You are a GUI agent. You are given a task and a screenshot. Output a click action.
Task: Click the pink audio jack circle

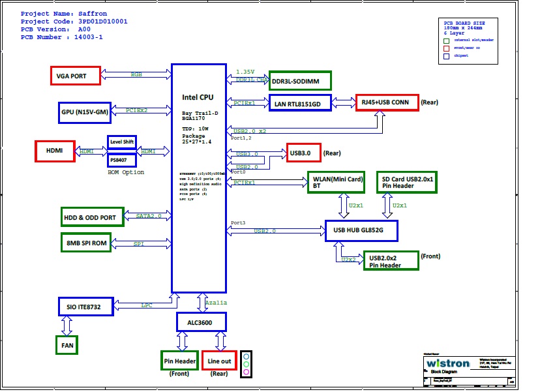pyautogui.click(x=246, y=372)
